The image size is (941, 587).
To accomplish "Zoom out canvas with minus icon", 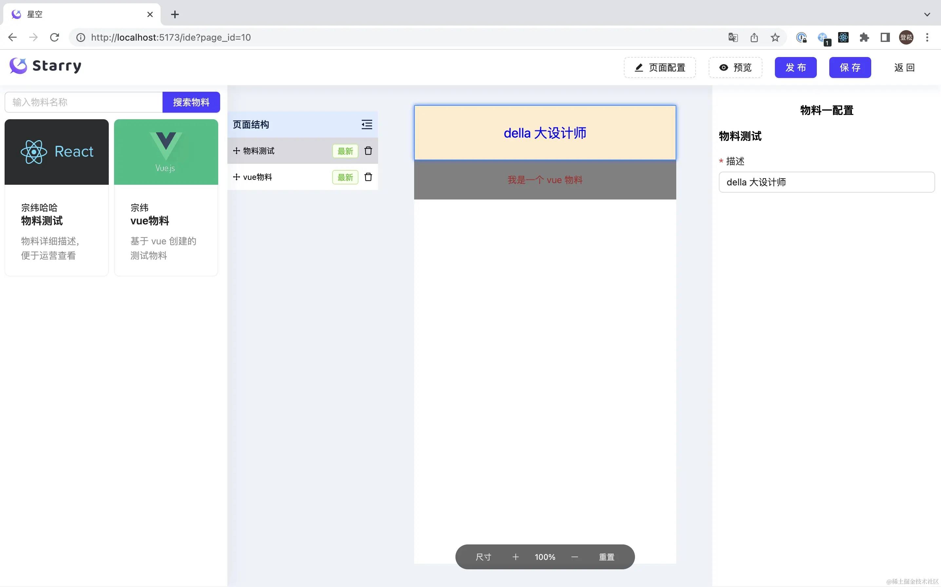I will pos(575,557).
